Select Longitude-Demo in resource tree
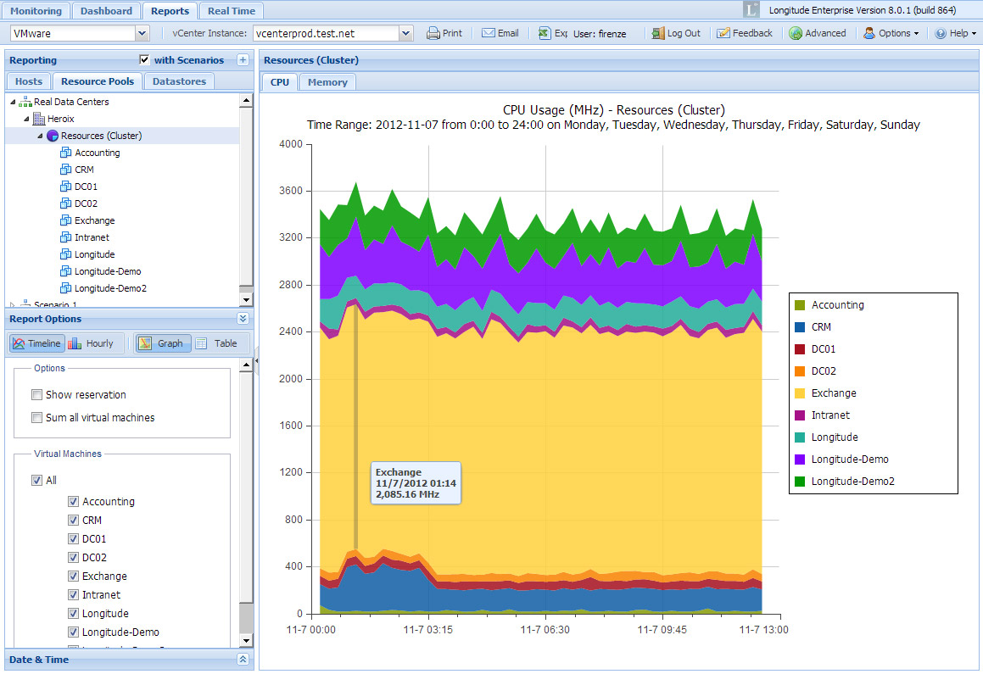The image size is (983, 674). pyautogui.click(x=108, y=271)
